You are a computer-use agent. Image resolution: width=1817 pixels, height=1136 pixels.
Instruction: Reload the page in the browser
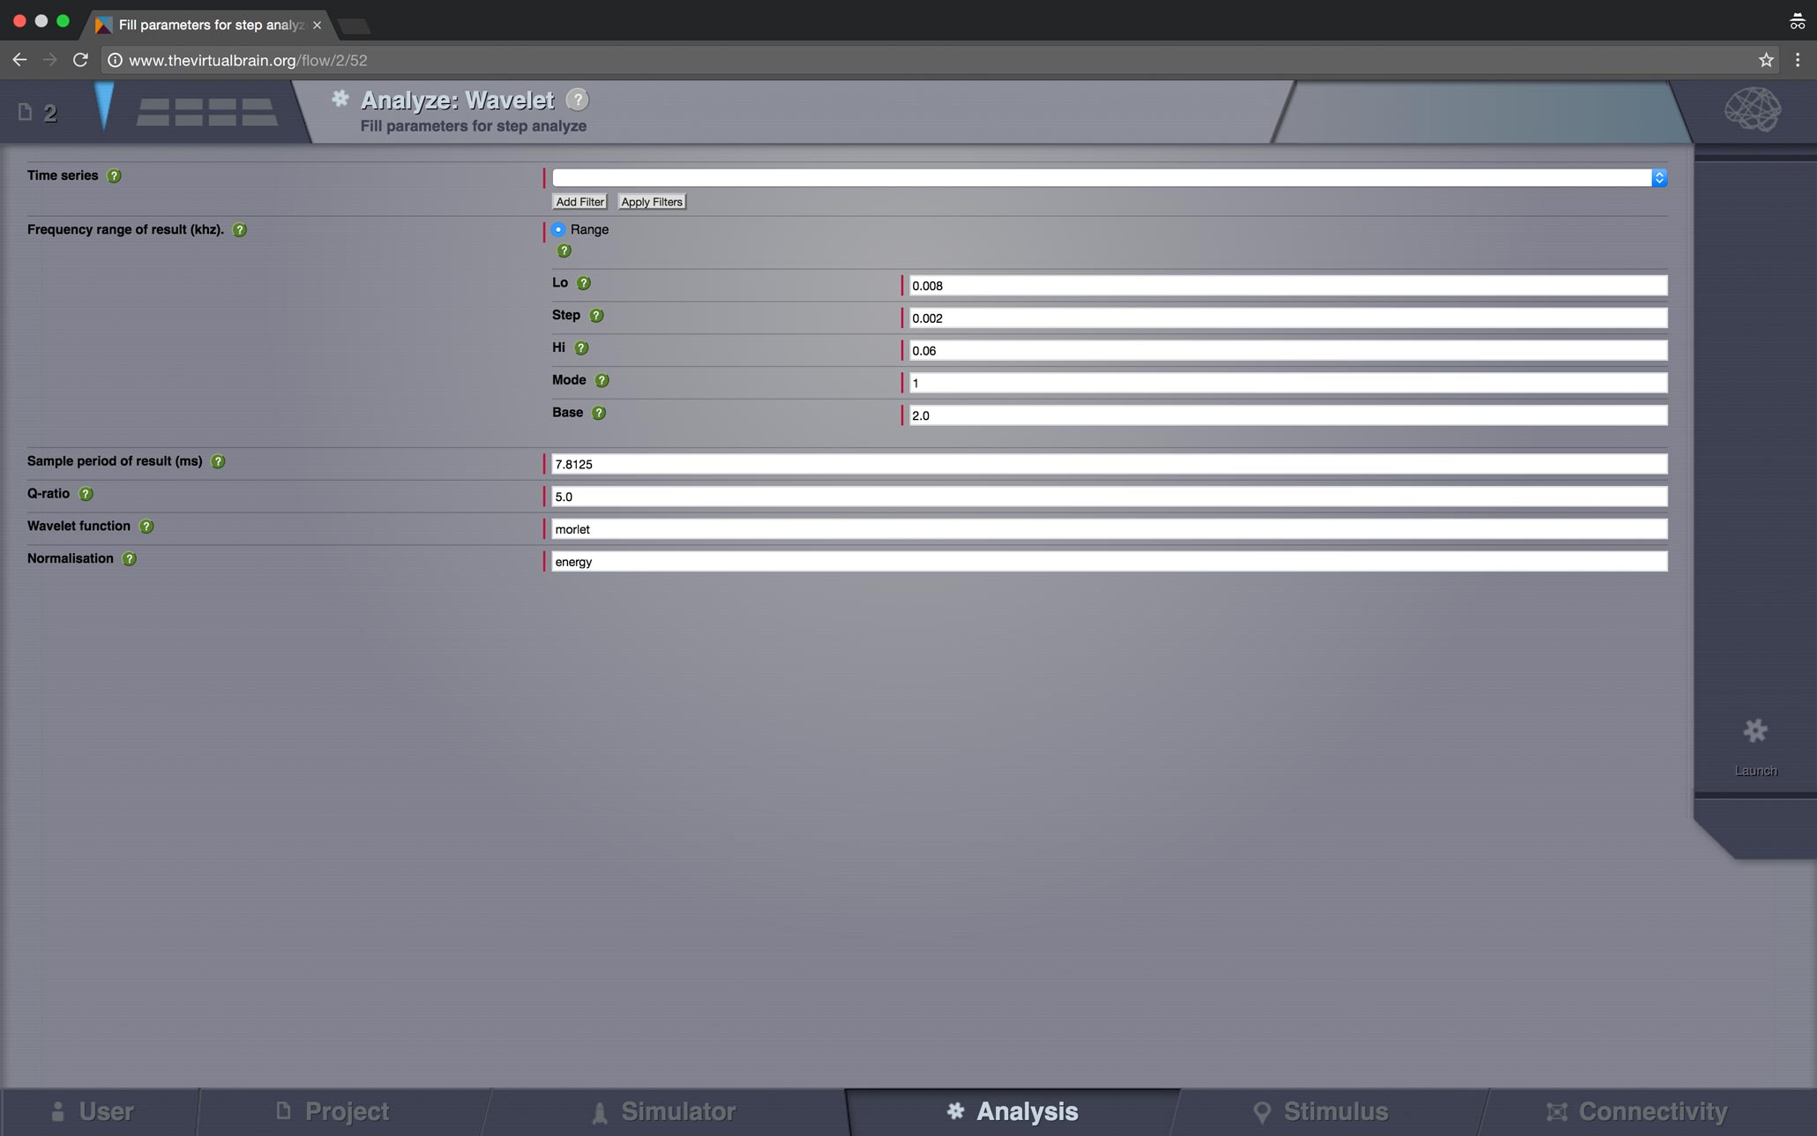pyautogui.click(x=80, y=60)
